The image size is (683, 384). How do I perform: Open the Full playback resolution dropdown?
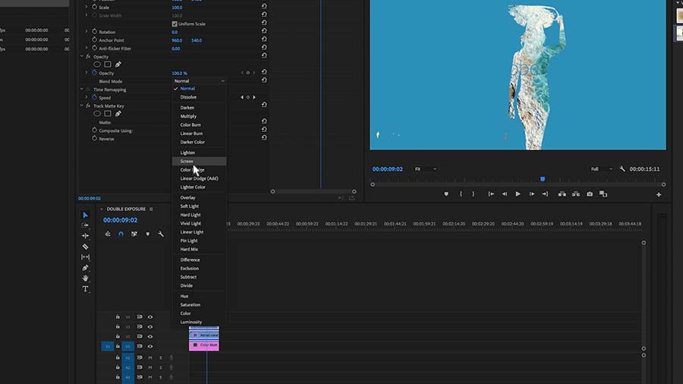pyautogui.click(x=602, y=169)
